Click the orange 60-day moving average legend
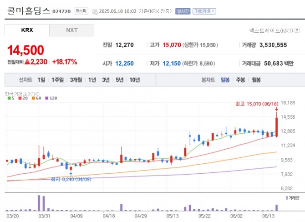The image size is (305, 222). (x=36, y=98)
